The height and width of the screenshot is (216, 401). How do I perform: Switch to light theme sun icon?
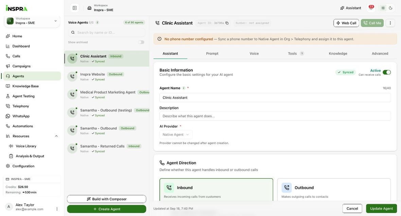pyautogui.click(x=383, y=8)
